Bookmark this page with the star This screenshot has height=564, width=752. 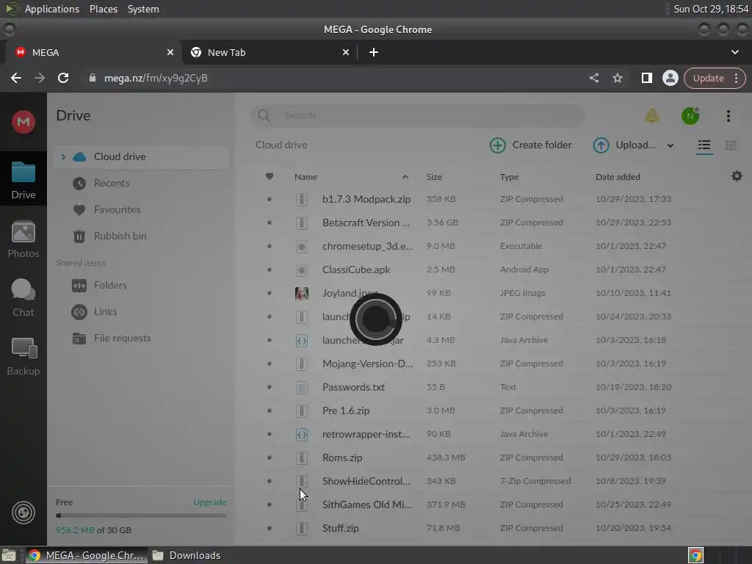pos(617,78)
